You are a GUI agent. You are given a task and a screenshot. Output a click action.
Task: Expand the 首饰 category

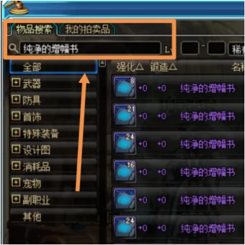point(16,116)
